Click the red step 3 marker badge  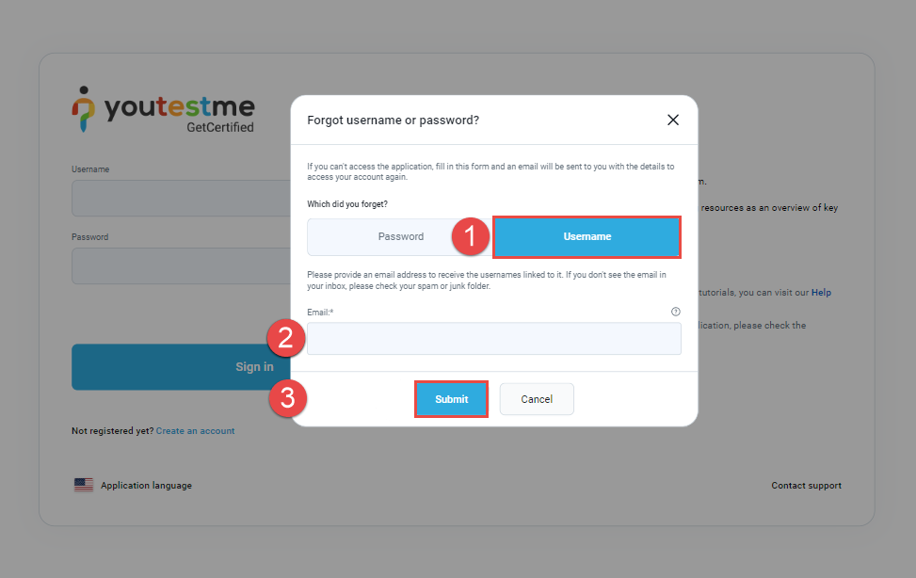(288, 399)
